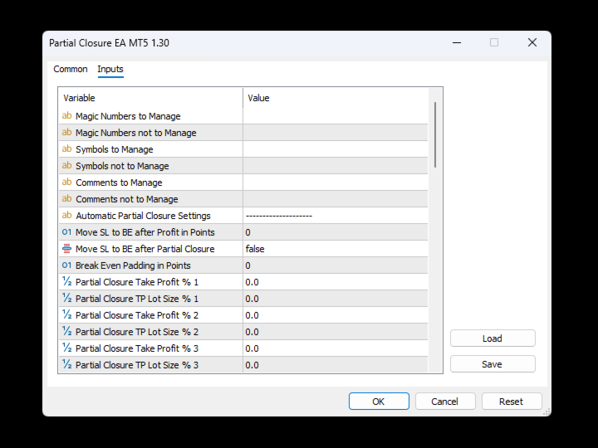Close the Partial Closure EA dialog
Viewport: 598px width, 448px height.
click(532, 42)
